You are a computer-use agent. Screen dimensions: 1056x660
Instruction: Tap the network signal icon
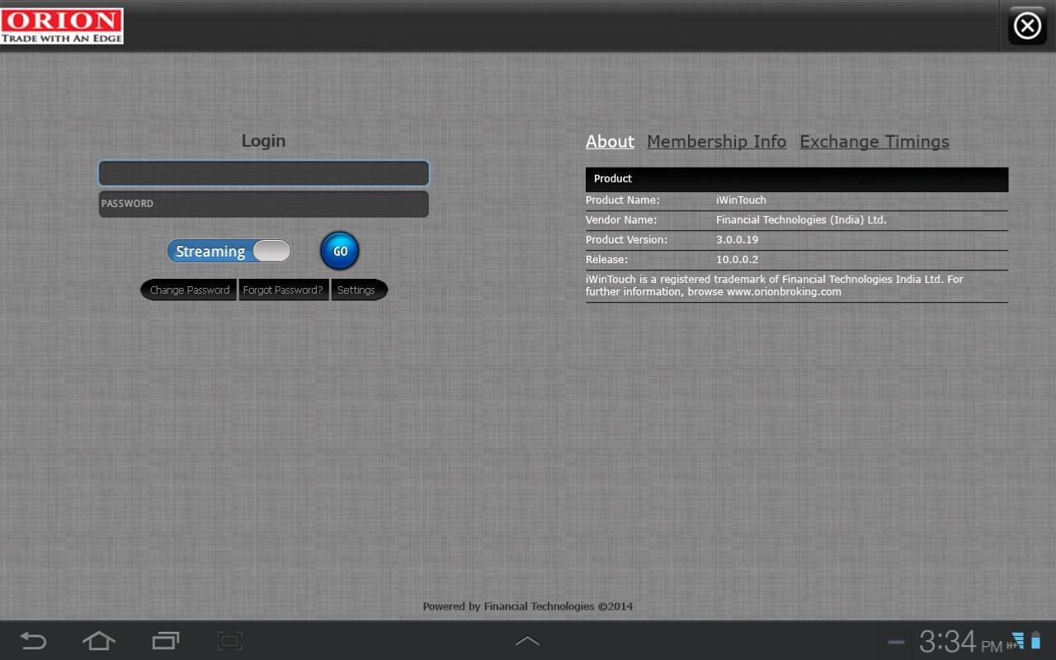coord(1016,641)
